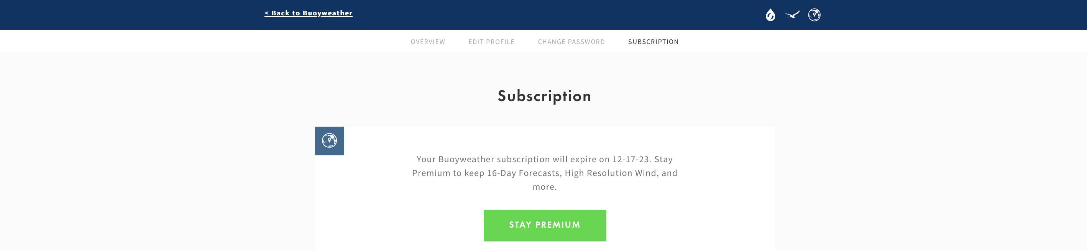Click the word 'keep' in the message
1087x251 pixels.
(474, 173)
